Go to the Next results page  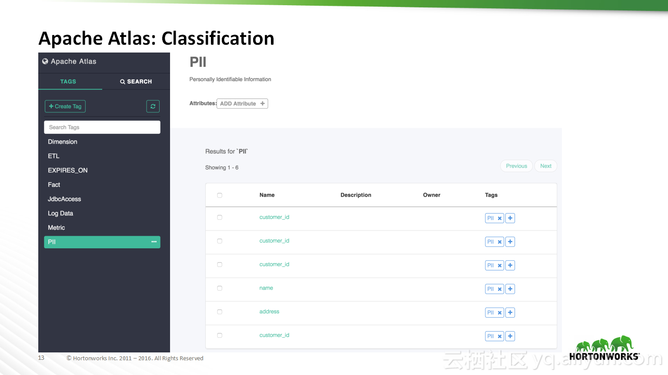pyautogui.click(x=546, y=166)
